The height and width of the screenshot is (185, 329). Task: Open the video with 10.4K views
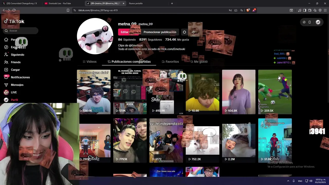click(202, 92)
